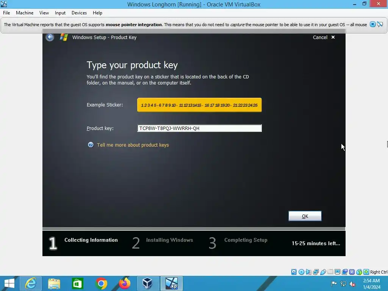Click the network adapters status icon
Screen dimensions: 388x291
pos(316,272)
